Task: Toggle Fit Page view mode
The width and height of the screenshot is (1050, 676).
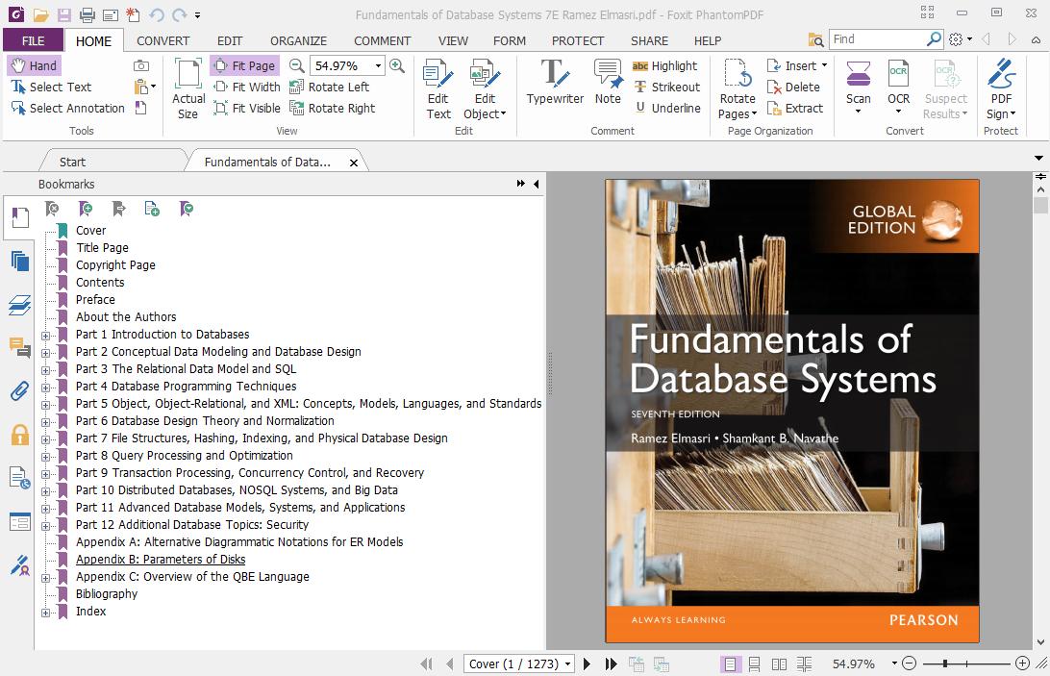Action: [244, 65]
